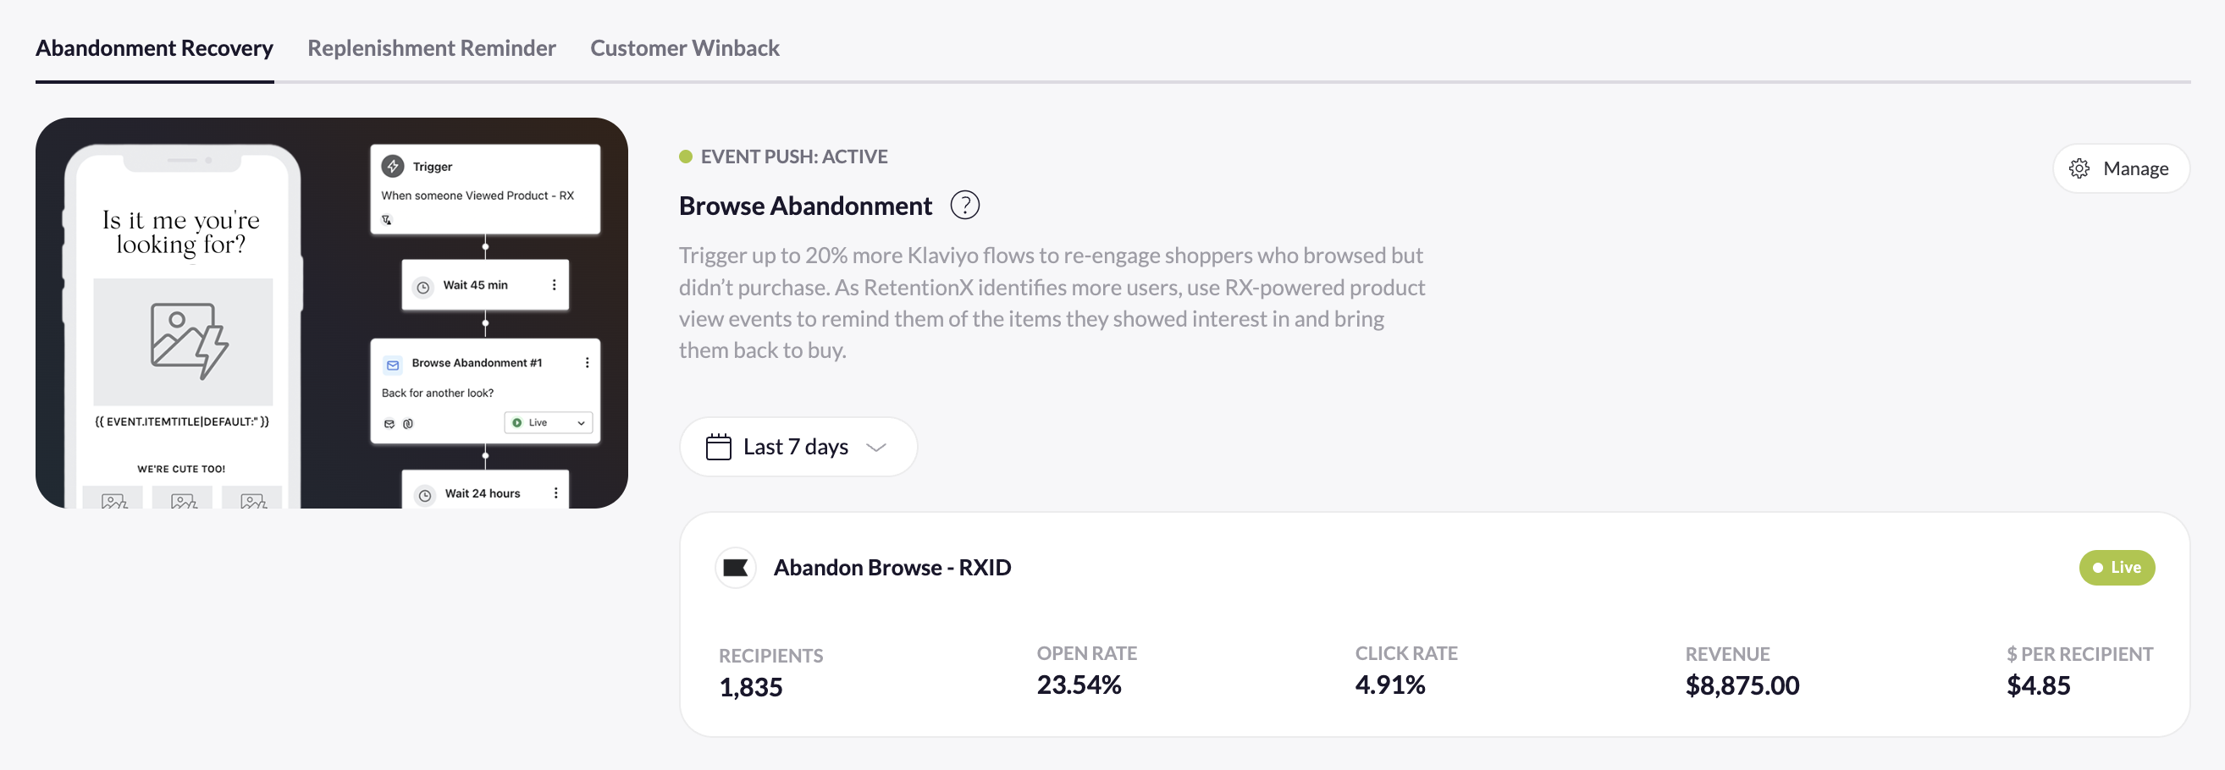2225x770 pixels.
Task: Click the envelope icon for Browse Abandonment #1
Action: click(393, 365)
